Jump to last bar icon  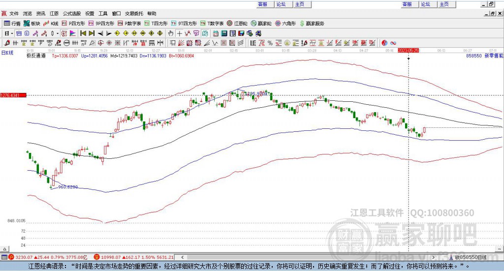coord(92,33)
